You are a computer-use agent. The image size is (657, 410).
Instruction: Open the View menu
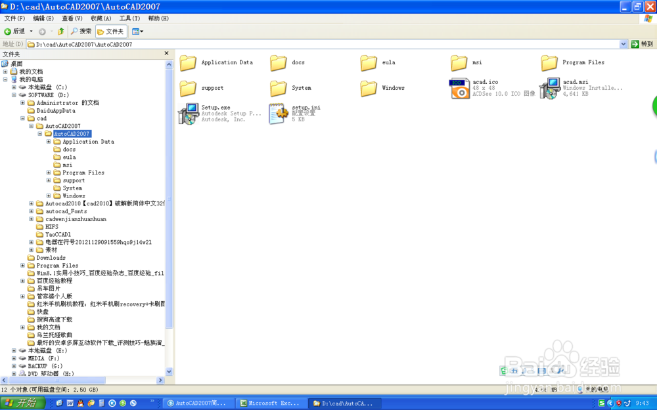point(72,18)
